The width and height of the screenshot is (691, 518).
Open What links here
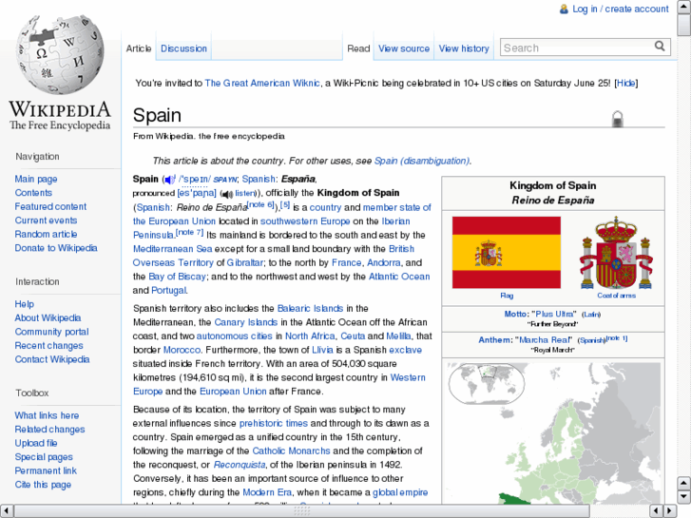[47, 415]
